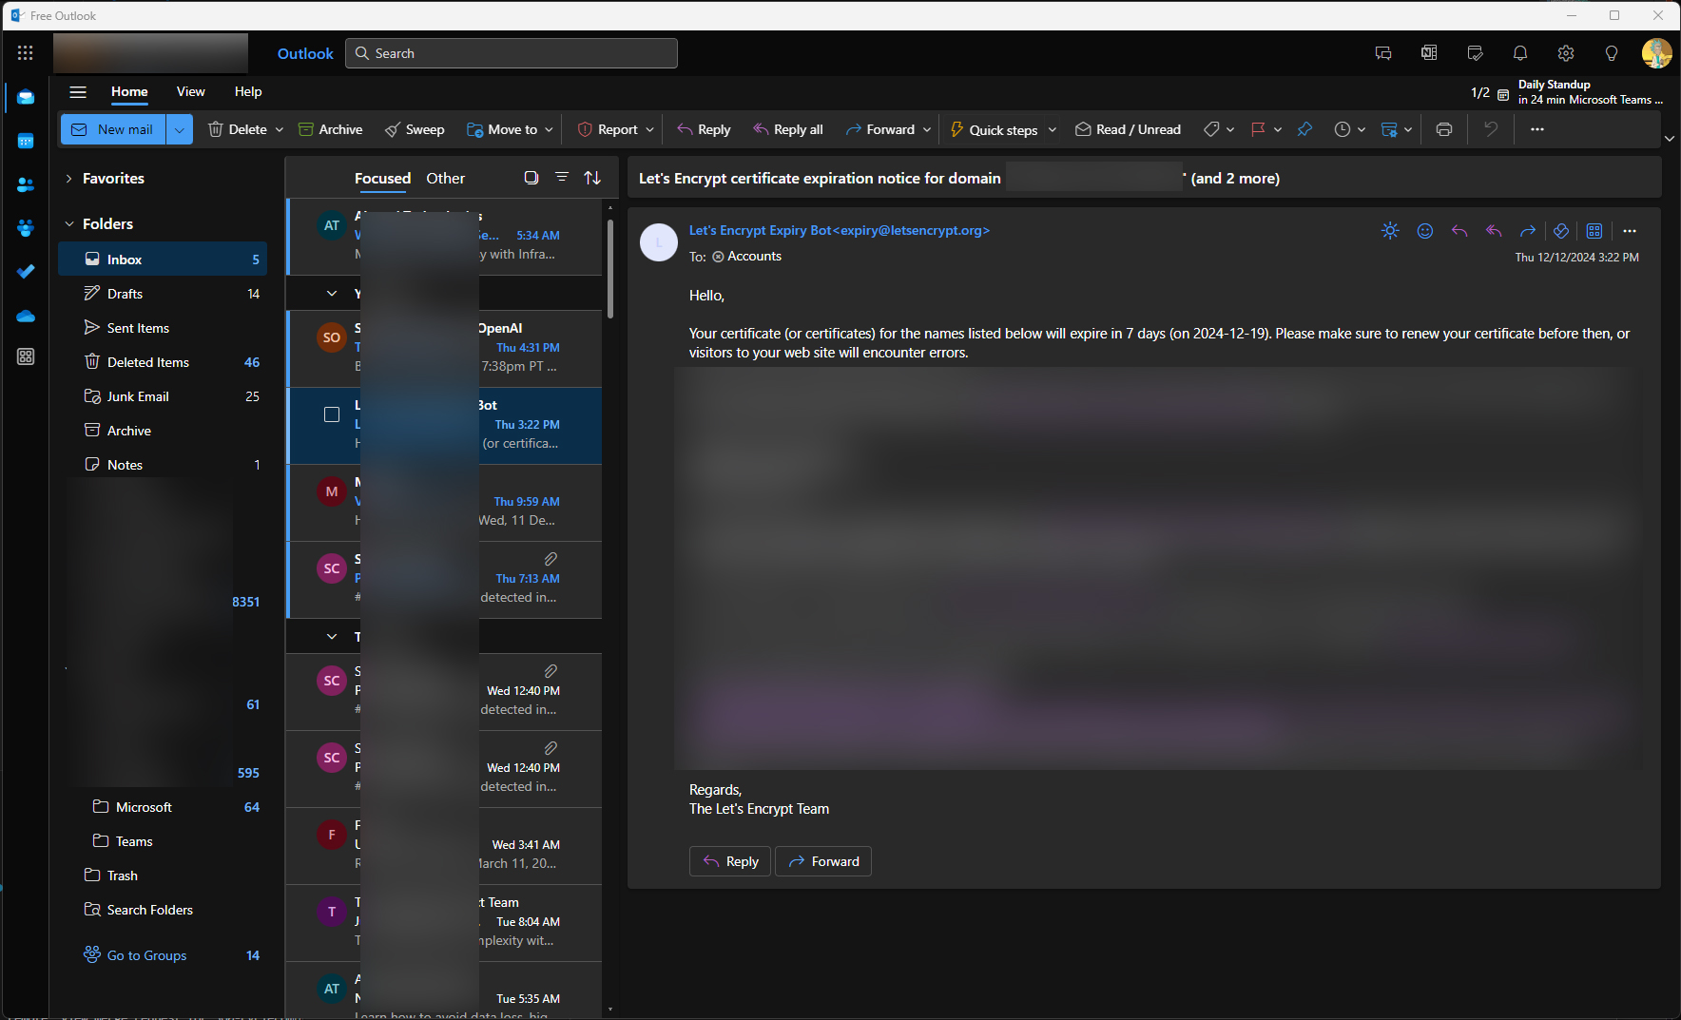Screen dimensions: 1681x1020
Task: Click the Undo icon in ribbon
Action: pyautogui.click(x=1491, y=129)
